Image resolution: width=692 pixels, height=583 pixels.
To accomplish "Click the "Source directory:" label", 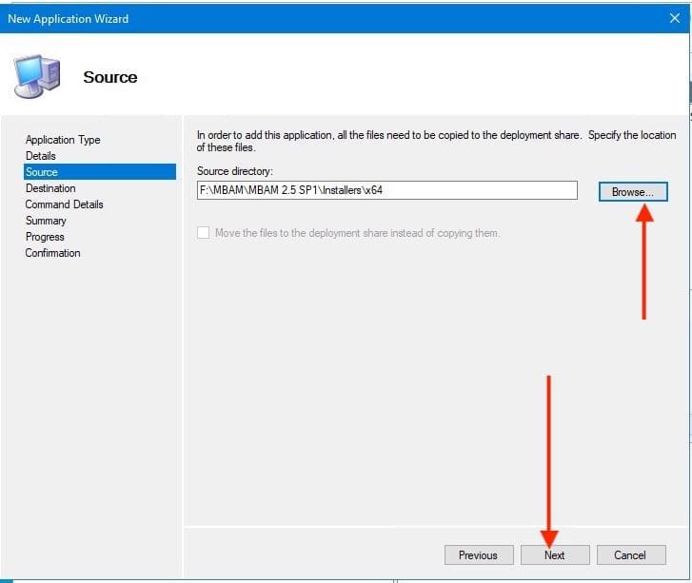I will (x=234, y=171).
